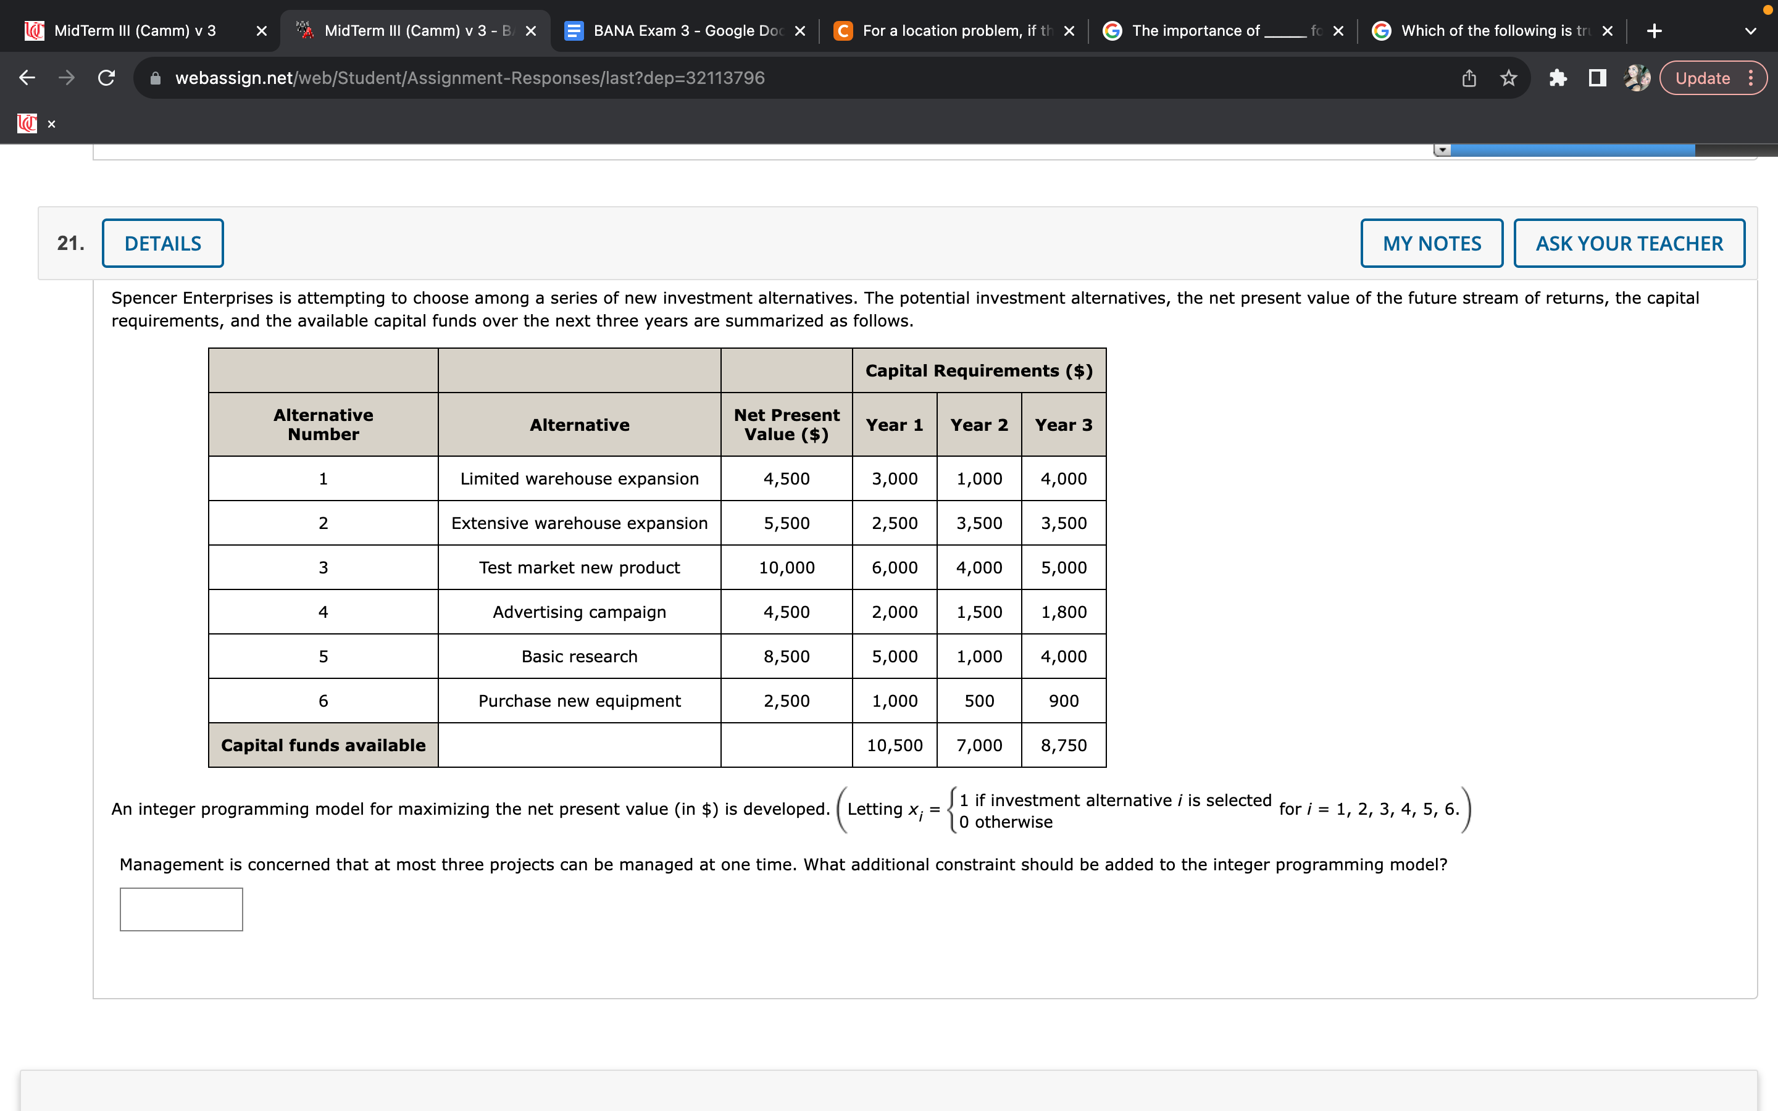1778x1111 pixels.
Task: Open a new tab with plus icon
Action: coord(1655,31)
